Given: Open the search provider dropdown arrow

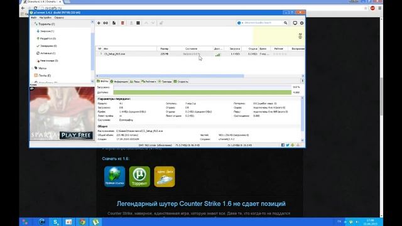Looking at the screenshot, I should coord(242,23).
